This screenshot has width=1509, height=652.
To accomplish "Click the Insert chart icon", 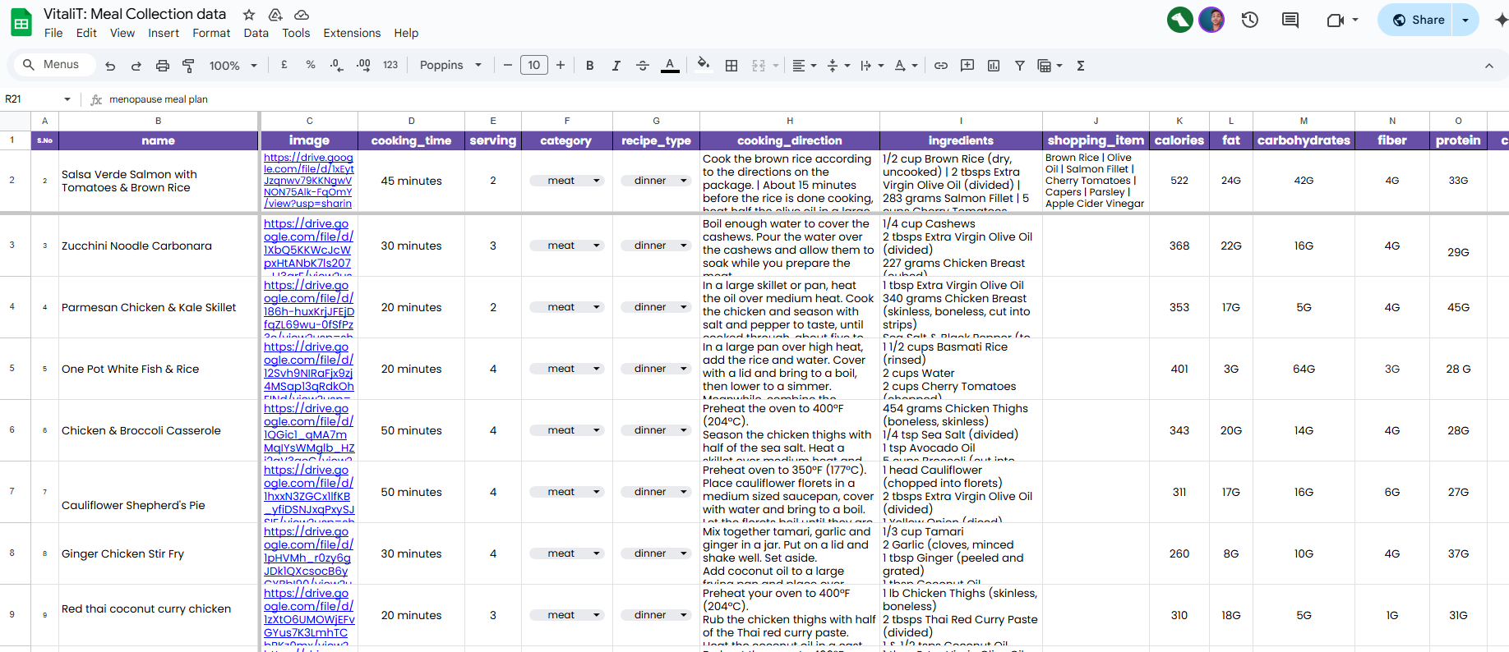I will pyautogui.click(x=994, y=66).
